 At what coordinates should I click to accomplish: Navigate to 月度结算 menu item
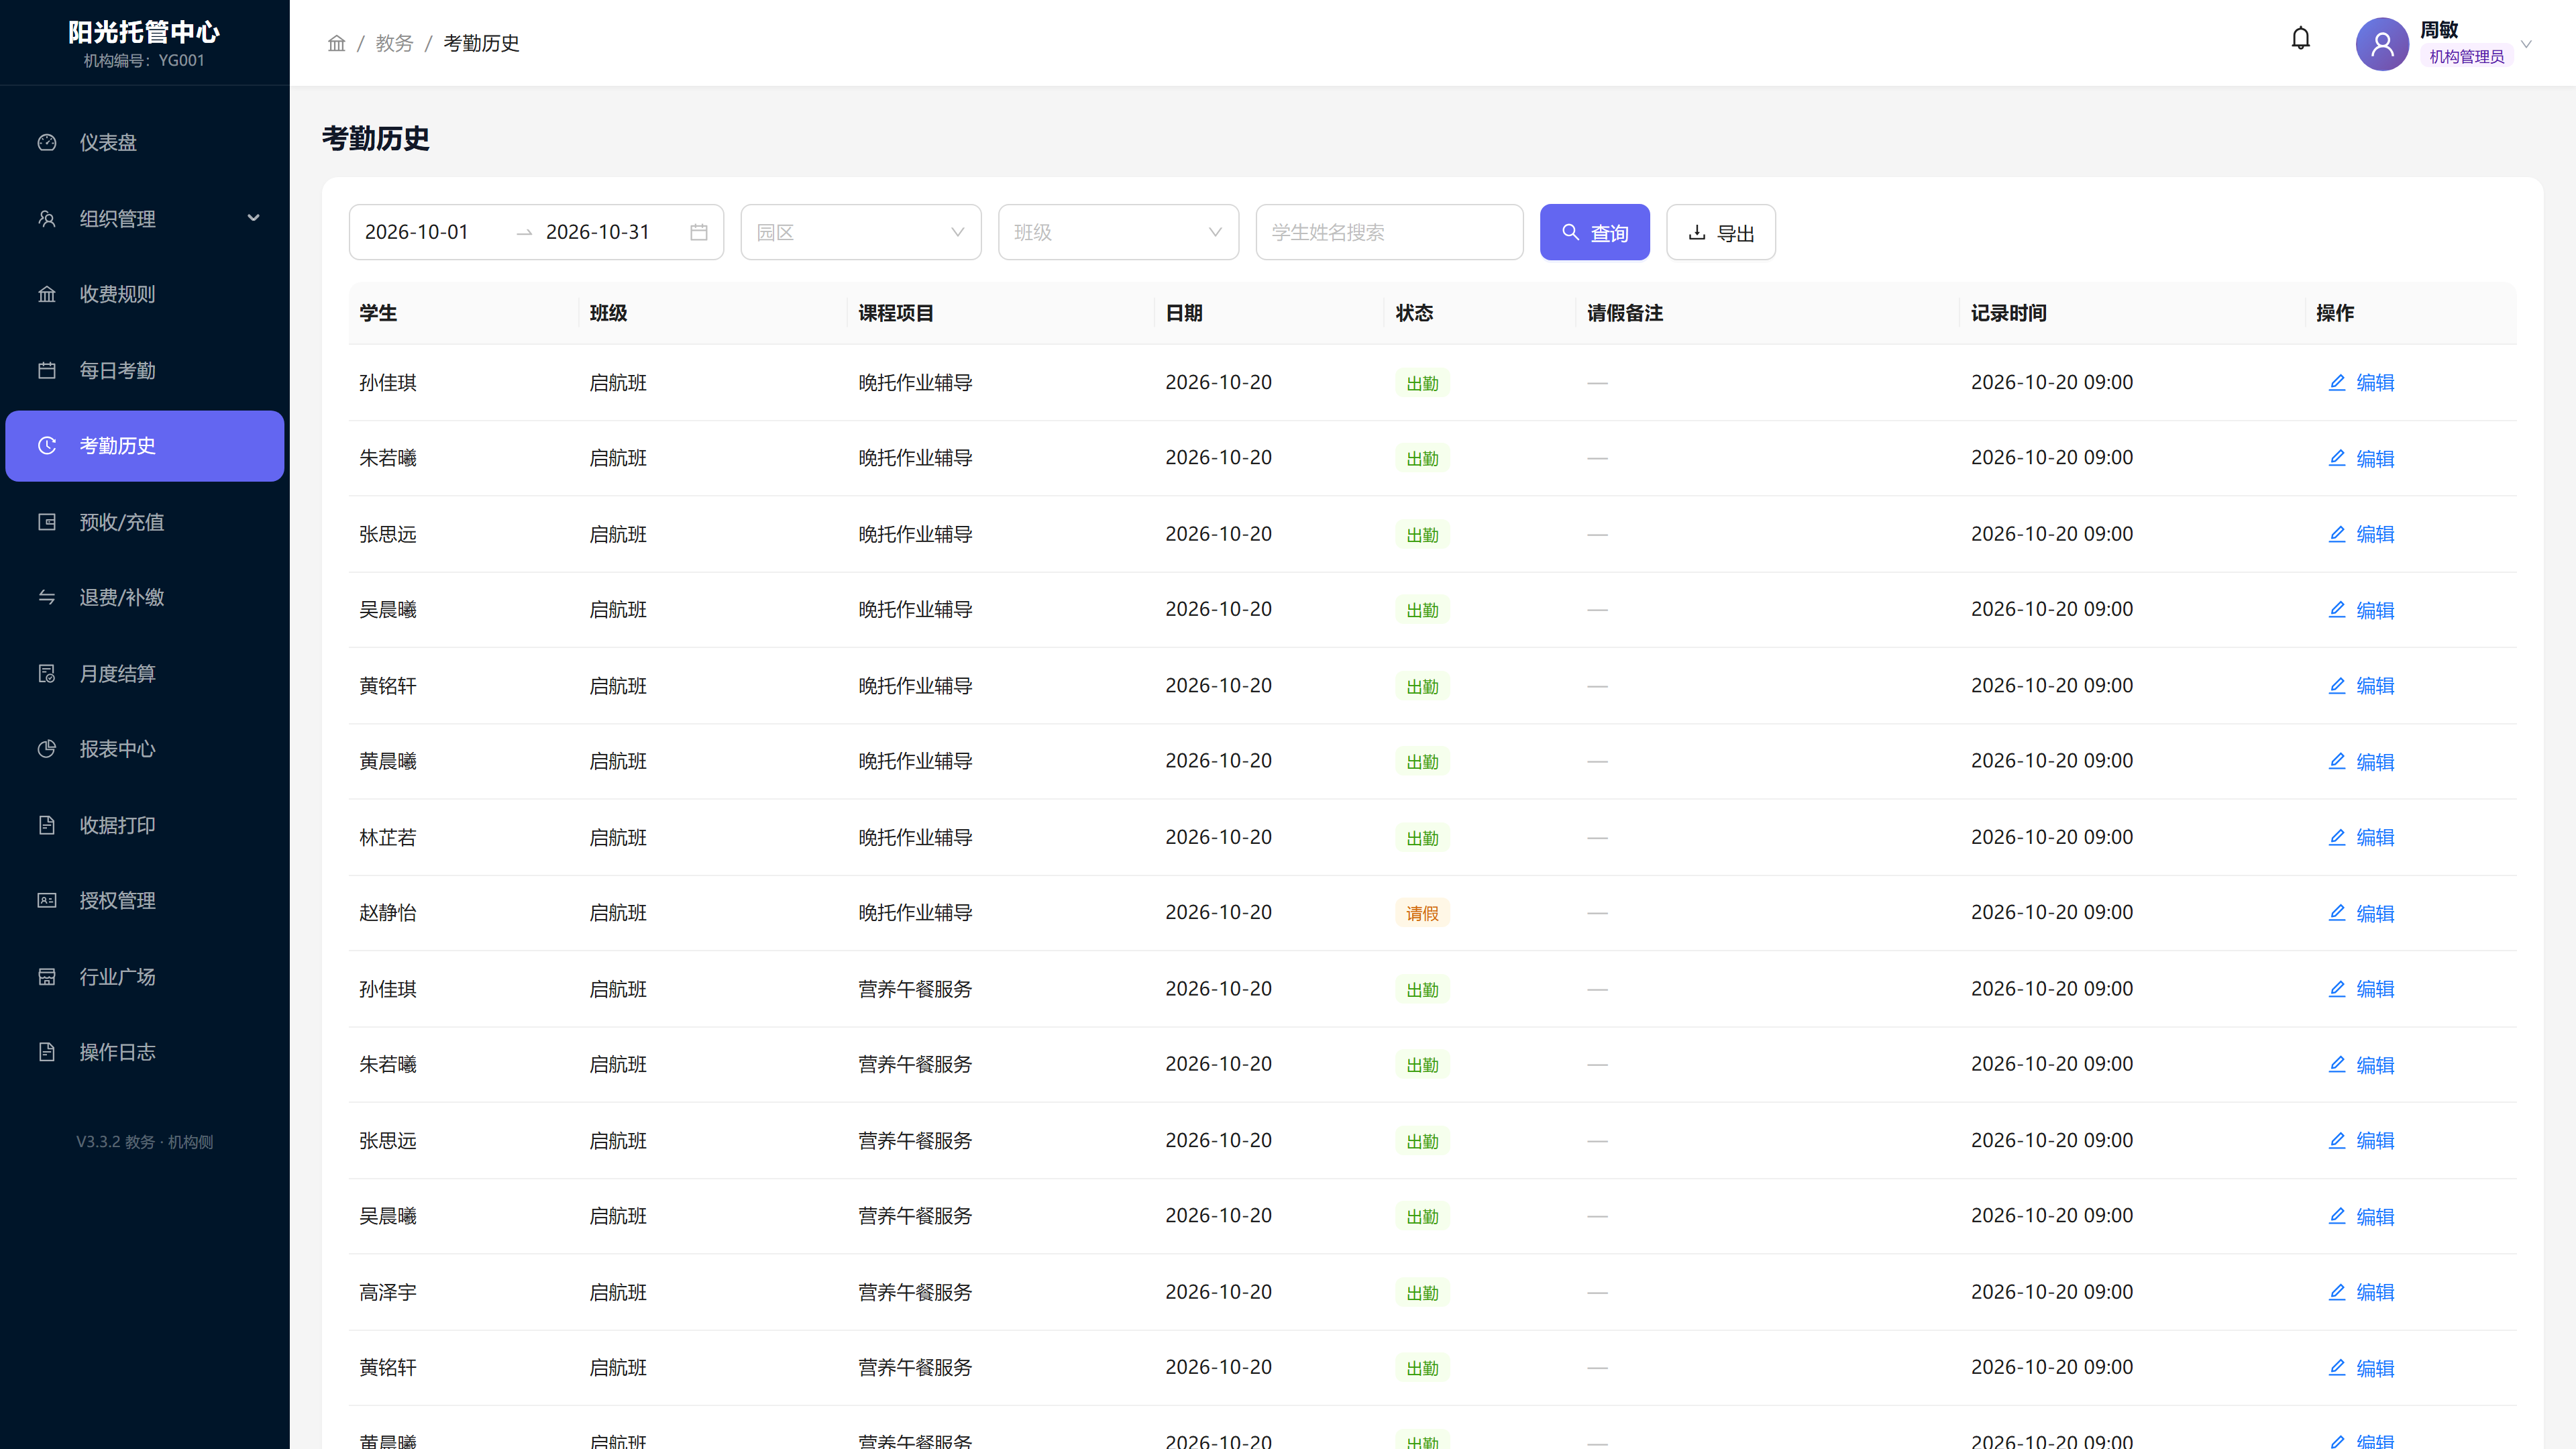145,673
